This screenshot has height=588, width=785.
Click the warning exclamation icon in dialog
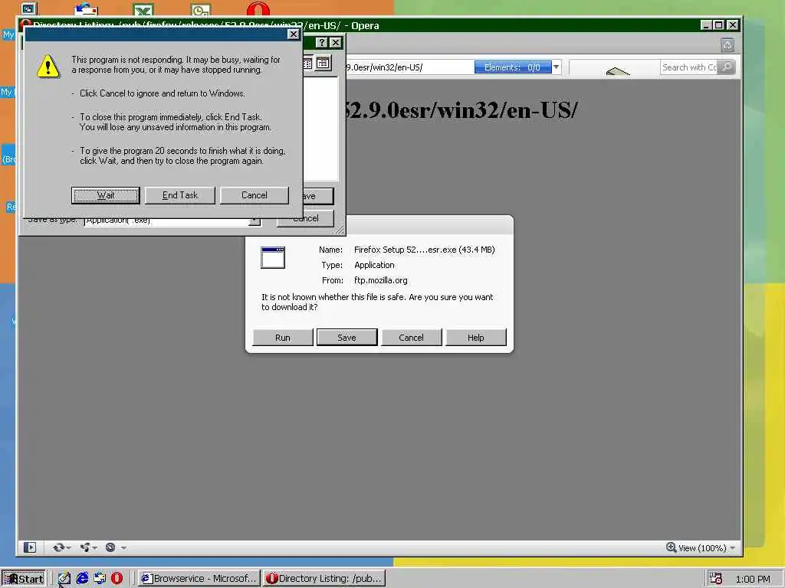48,66
